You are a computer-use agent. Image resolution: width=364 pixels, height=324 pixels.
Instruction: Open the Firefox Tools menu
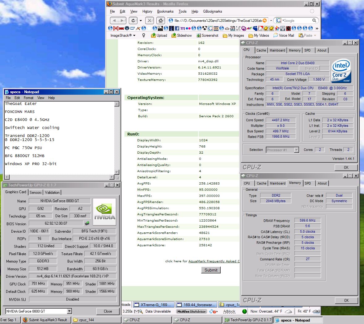(183, 11)
